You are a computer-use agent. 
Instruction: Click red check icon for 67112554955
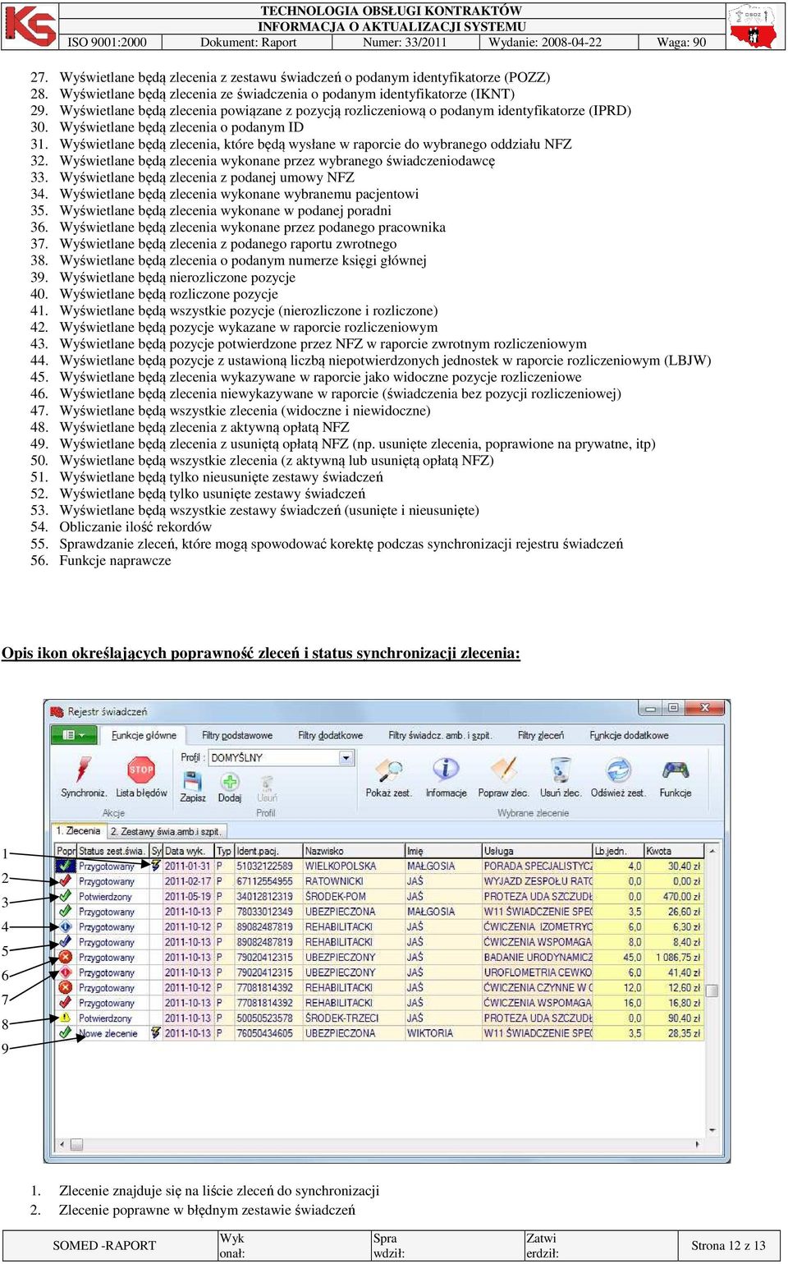coord(64,881)
